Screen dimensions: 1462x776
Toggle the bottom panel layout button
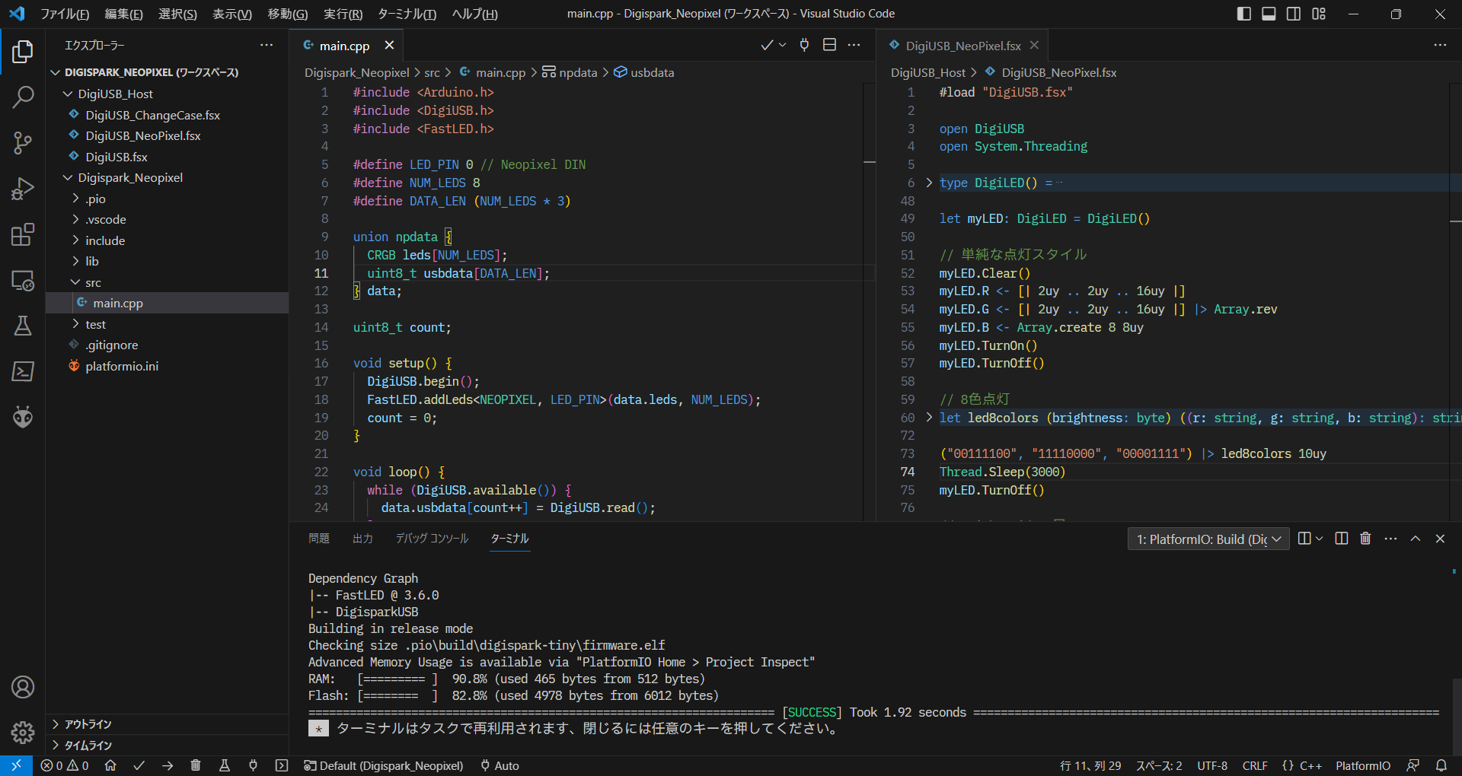tap(1269, 14)
